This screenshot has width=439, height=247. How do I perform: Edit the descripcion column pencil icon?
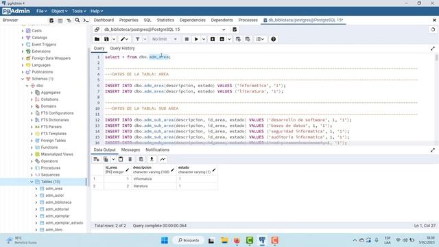[x=172, y=170]
